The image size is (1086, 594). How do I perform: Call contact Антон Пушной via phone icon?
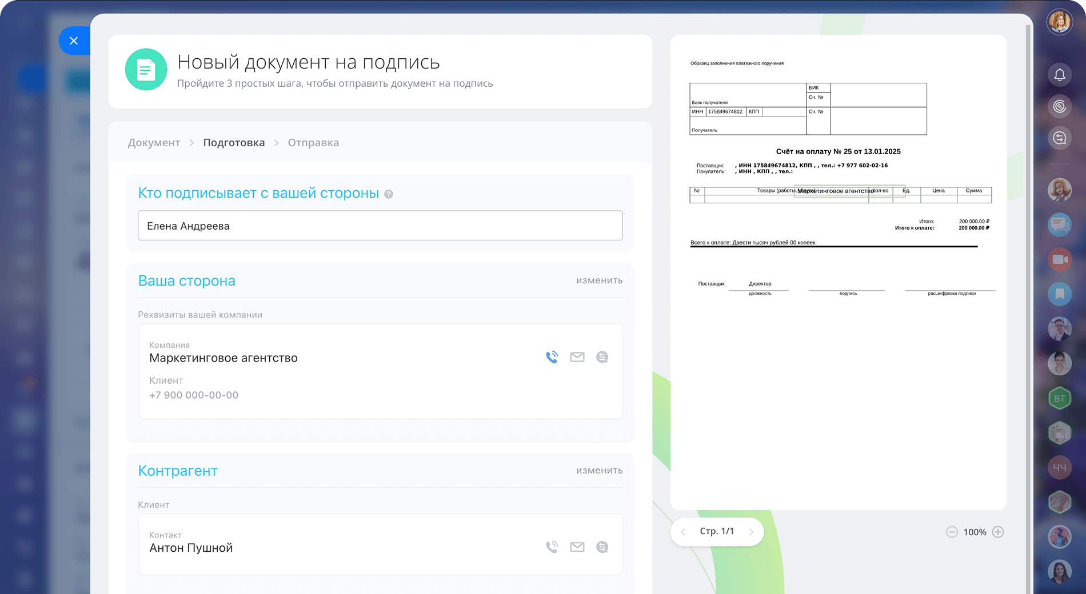coord(552,547)
